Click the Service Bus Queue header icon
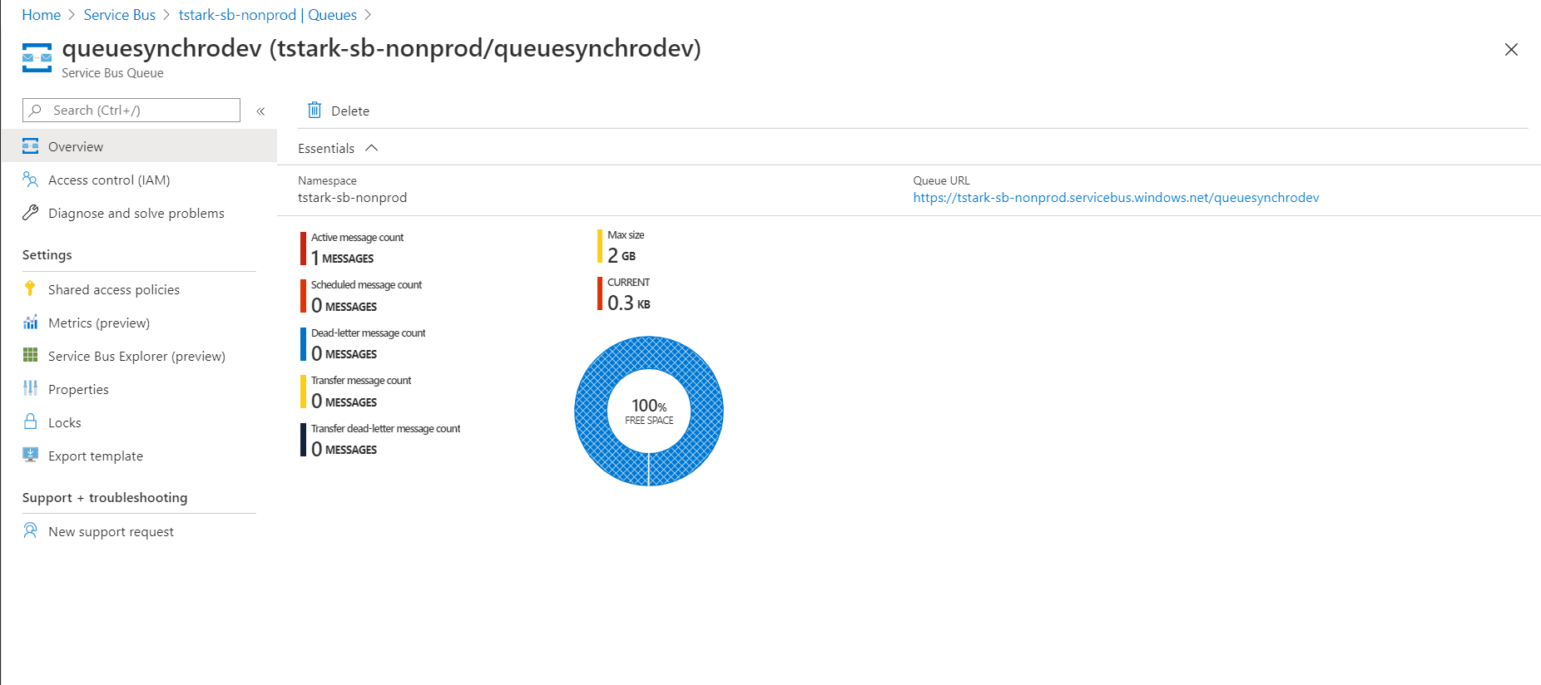The height and width of the screenshot is (685, 1541). tap(37, 57)
